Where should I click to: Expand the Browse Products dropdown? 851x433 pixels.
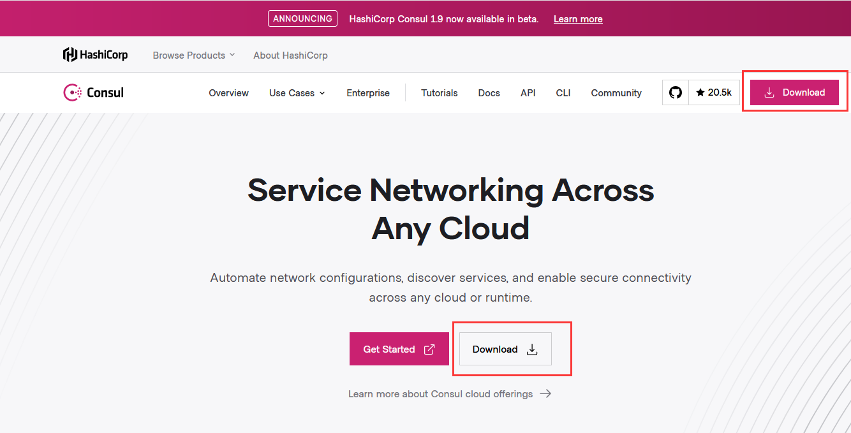click(x=194, y=55)
